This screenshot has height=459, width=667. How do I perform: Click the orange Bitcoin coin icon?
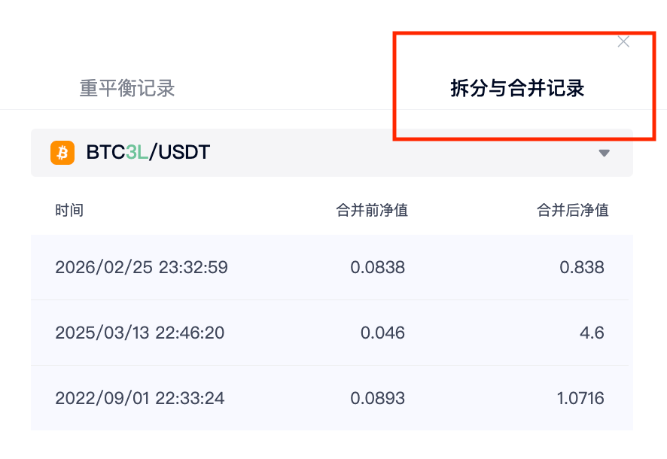(x=62, y=153)
